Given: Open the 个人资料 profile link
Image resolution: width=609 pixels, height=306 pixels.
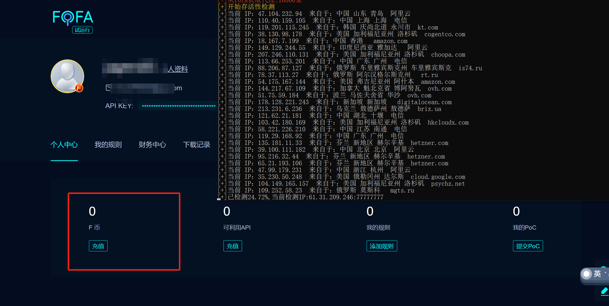Looking at the screenshot, I should click(x=178, y=69).
